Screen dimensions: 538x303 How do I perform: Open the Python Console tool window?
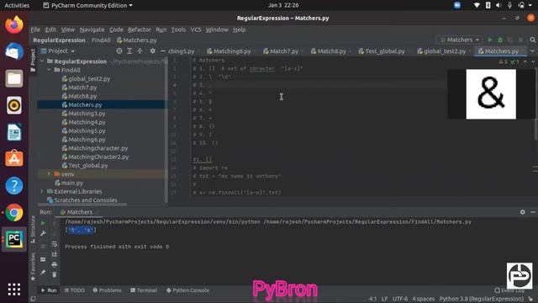[187, 290]
